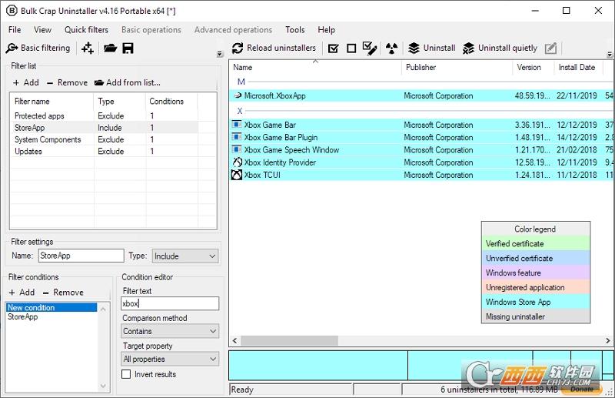Click Remove under Filter conditions

coord(63,293)
